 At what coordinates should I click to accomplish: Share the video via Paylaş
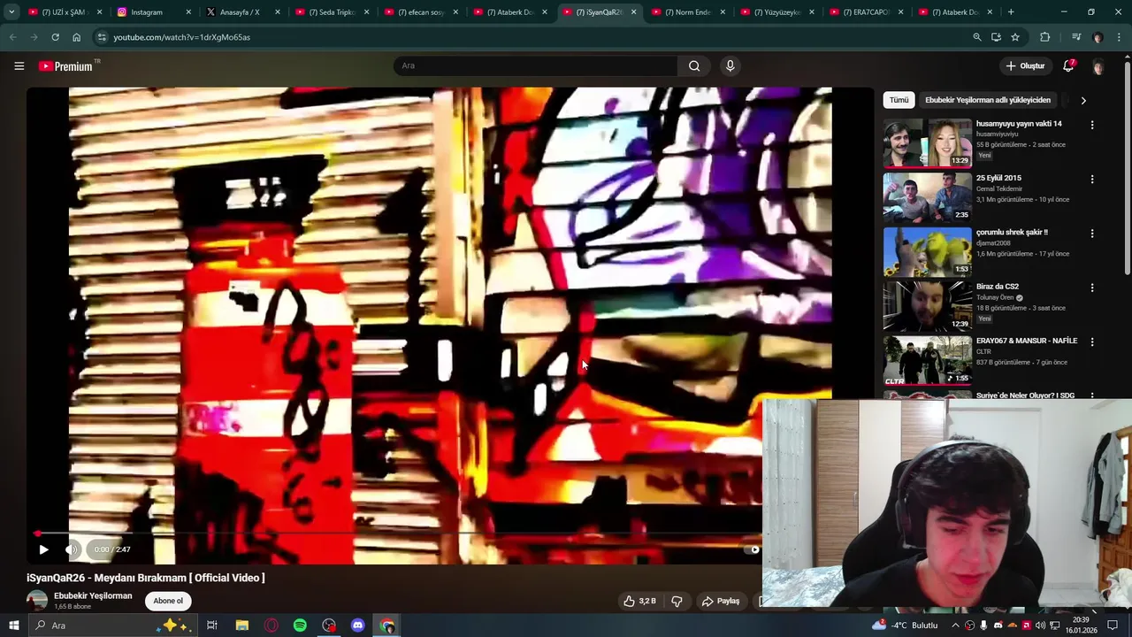click(x=720, y=601)
